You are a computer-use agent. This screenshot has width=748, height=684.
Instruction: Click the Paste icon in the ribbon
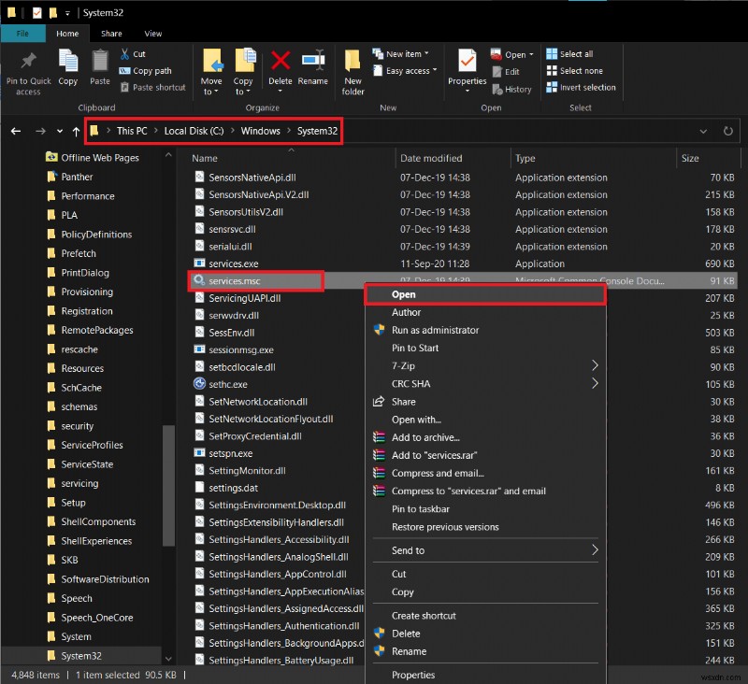point(99,65)
